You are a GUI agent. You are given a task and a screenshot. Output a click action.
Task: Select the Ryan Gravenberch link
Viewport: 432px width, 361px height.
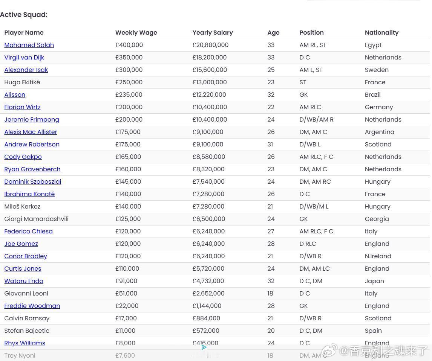[x=32, y=169]
